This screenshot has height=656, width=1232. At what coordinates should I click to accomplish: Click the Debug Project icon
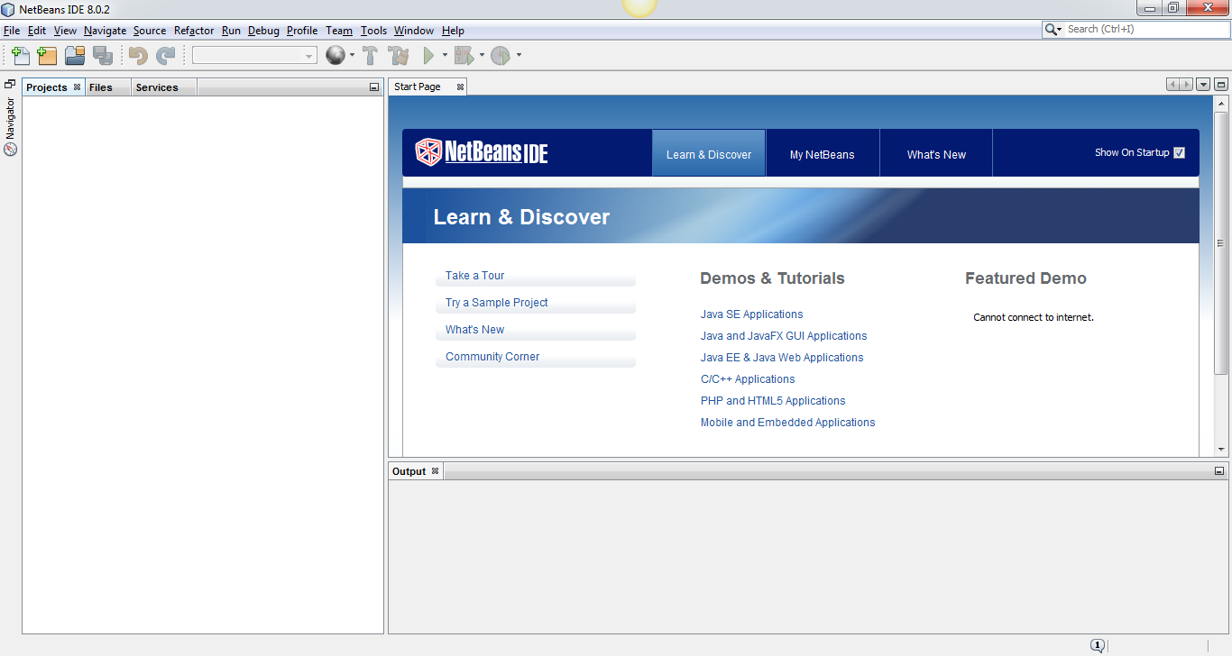[464, 56]
